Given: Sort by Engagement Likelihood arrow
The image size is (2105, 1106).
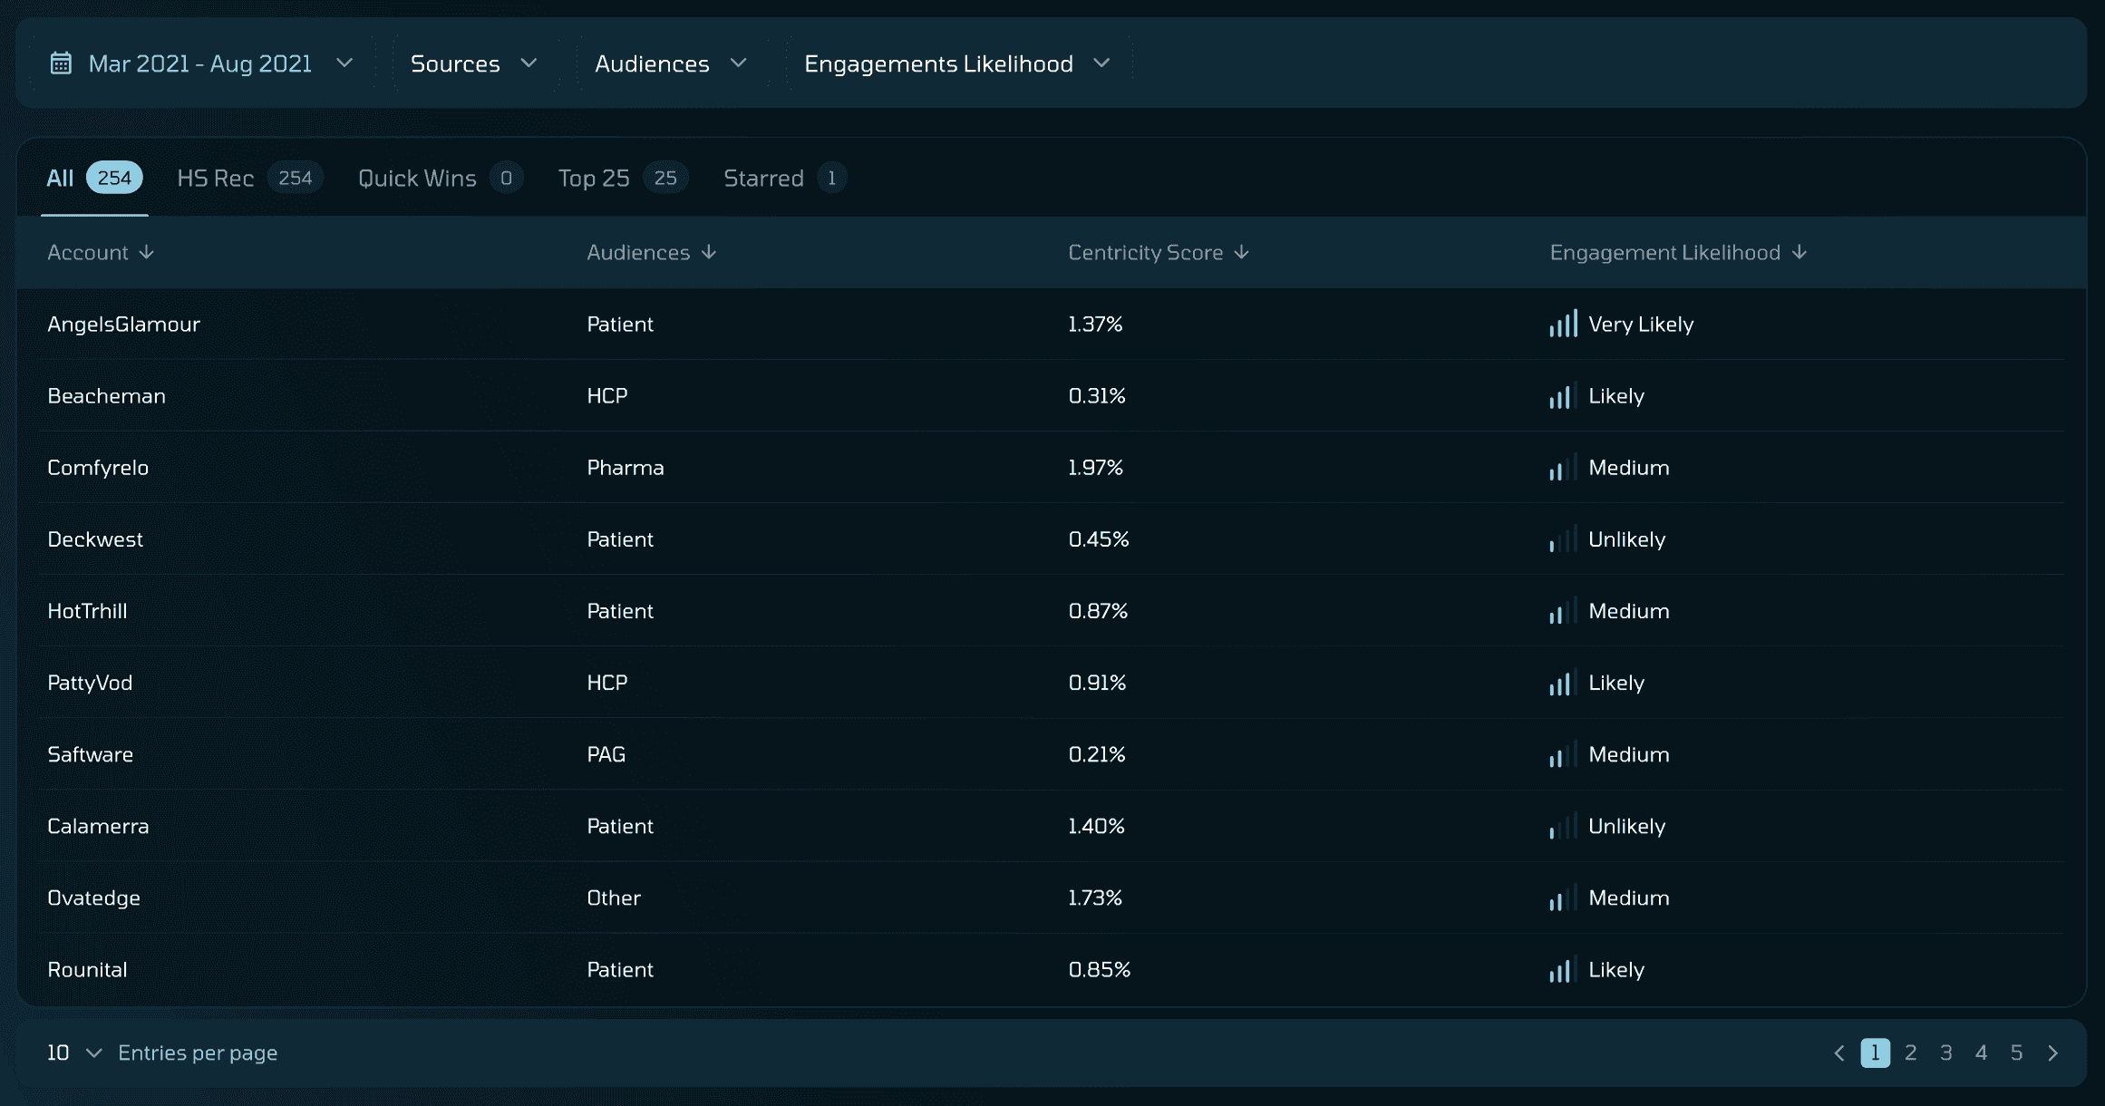Looking at the screenshot, I should pos(1799,252).
